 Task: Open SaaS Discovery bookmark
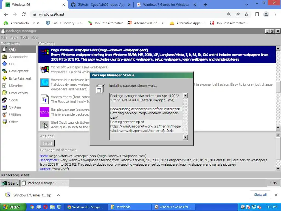(x=65, y=23)
